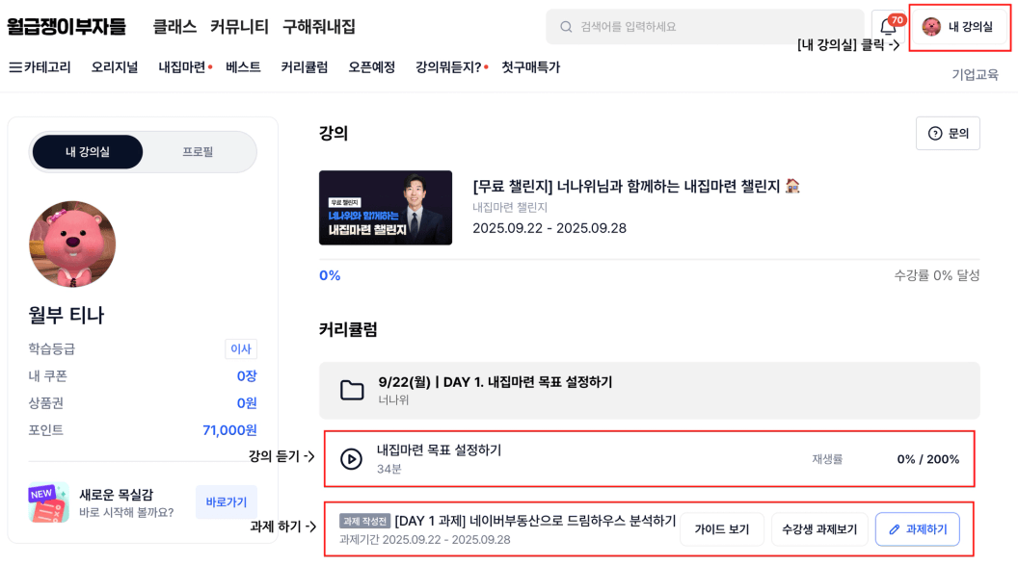Go to the 베스트 category
Image resolution: width=1018 pixels, height=565 pixels.
(x=244, y=67)
